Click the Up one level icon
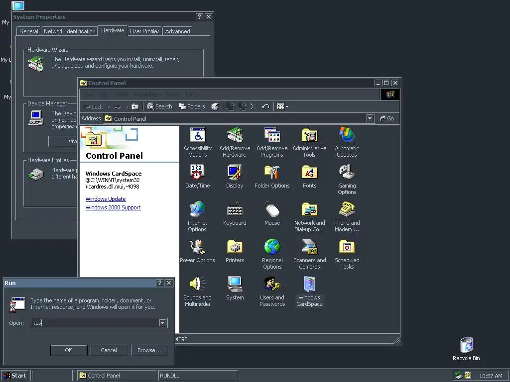510x382 pixels. [135, 106]
